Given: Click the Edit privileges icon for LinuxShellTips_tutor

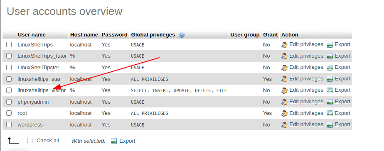Looking at the screenshot, I should (x=284, y=56).
